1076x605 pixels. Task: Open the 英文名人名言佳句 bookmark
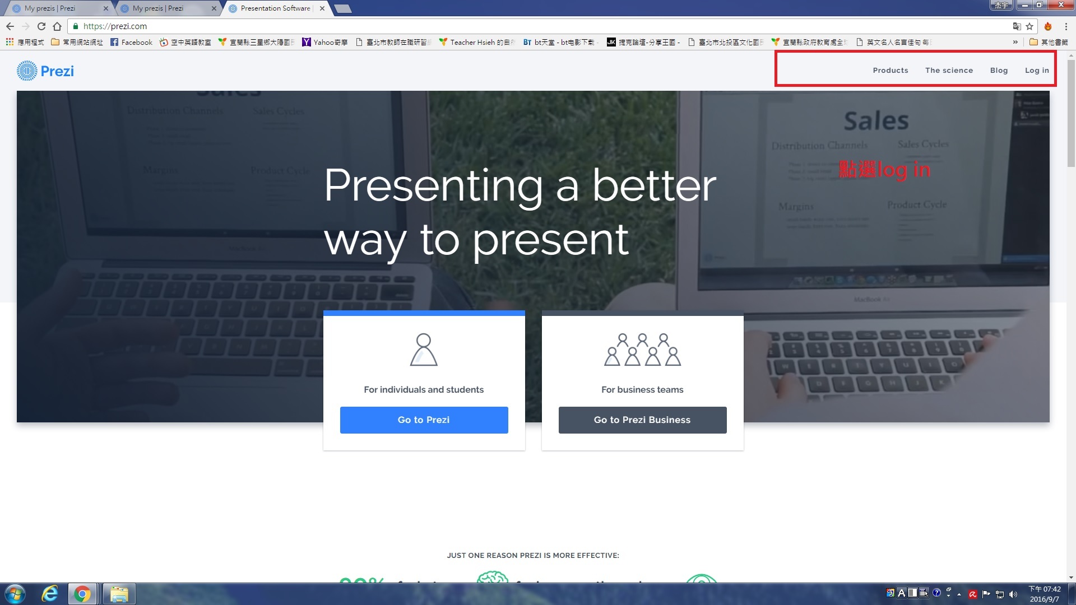coord(893,42)
